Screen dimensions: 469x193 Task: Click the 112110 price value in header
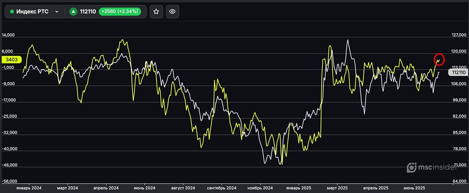tap(89, 12)
